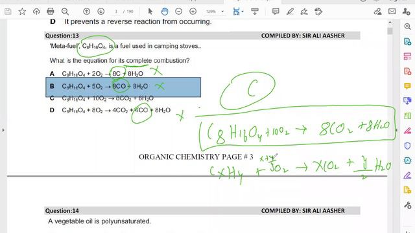Viewport: 415px width, 233px height.
Task: Click the upload to cloud icon
Action: [x=36, y=12]
